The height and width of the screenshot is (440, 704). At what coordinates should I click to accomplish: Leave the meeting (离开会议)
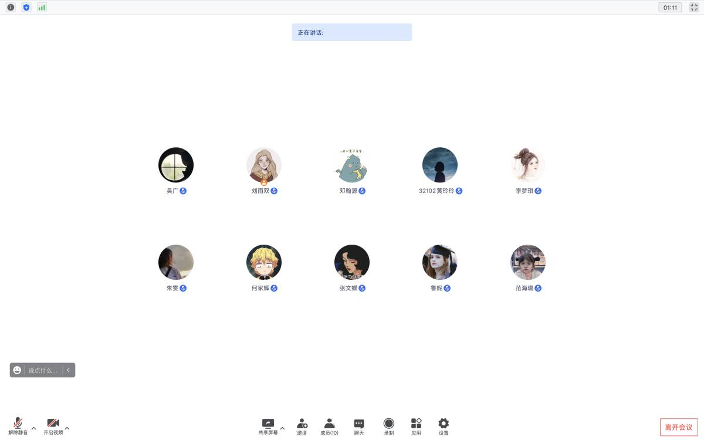(x=679, y=427)
